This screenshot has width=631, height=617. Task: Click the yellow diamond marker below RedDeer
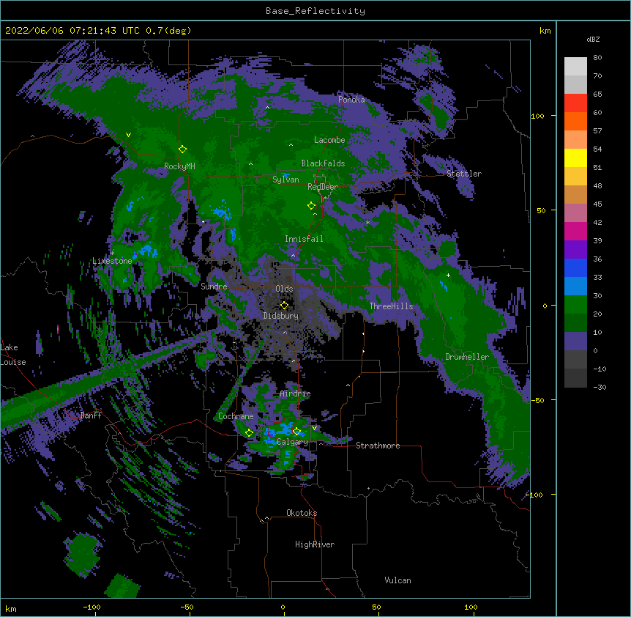click(311, 206)
